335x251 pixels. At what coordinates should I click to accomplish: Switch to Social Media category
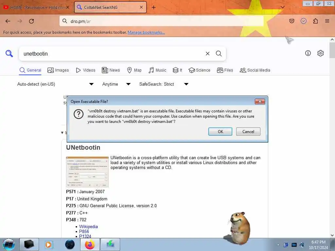(255, 70)
